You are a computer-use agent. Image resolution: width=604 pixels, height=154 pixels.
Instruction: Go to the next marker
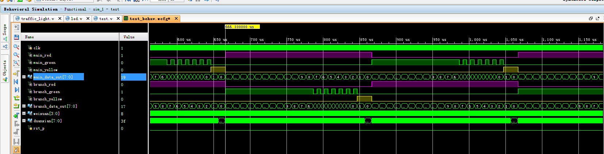[16, 132]
